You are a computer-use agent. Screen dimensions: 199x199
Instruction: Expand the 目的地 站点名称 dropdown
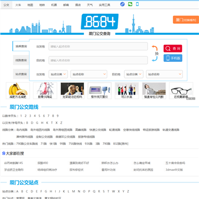point(164,74)
